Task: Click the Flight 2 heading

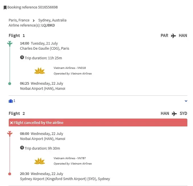Action: pos(17,113)
